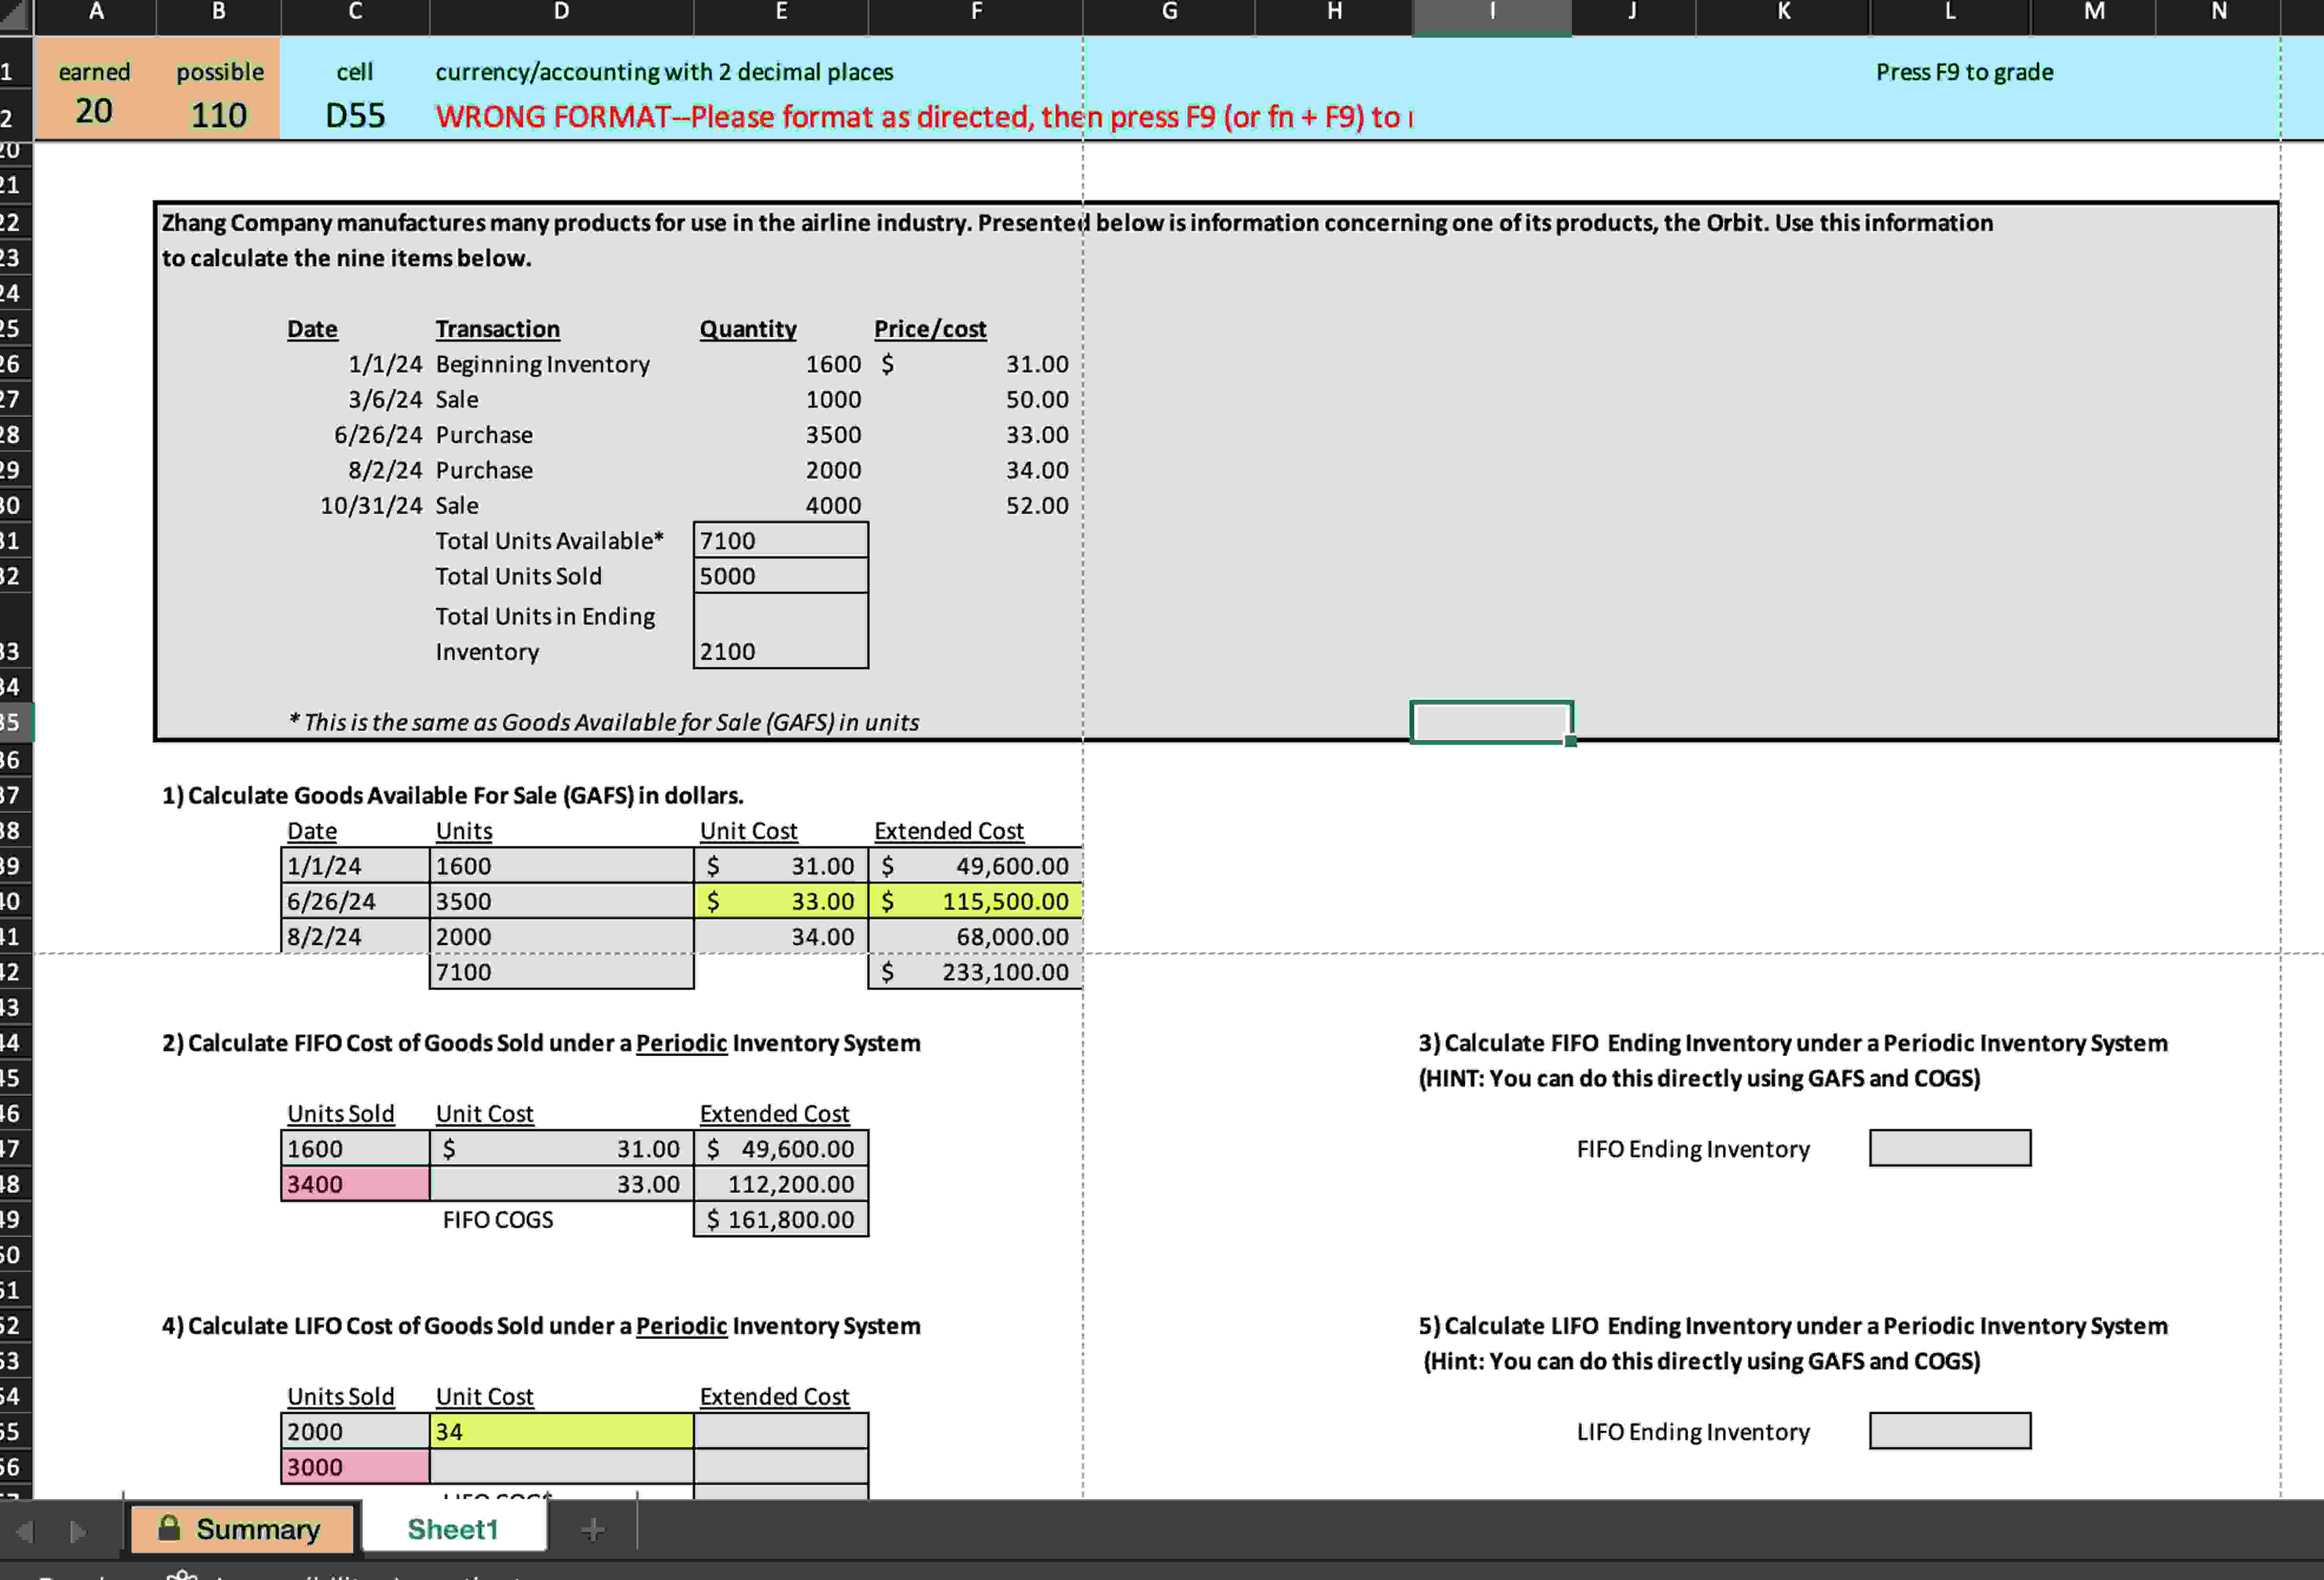The image size is (2324, 1580).
Task: Click the earned score cell showing 20
Action: pos(94,111)
